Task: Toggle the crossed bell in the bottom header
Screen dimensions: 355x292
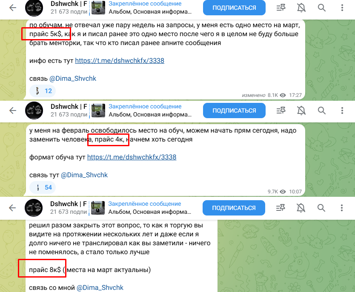Action: click(301, 208)
